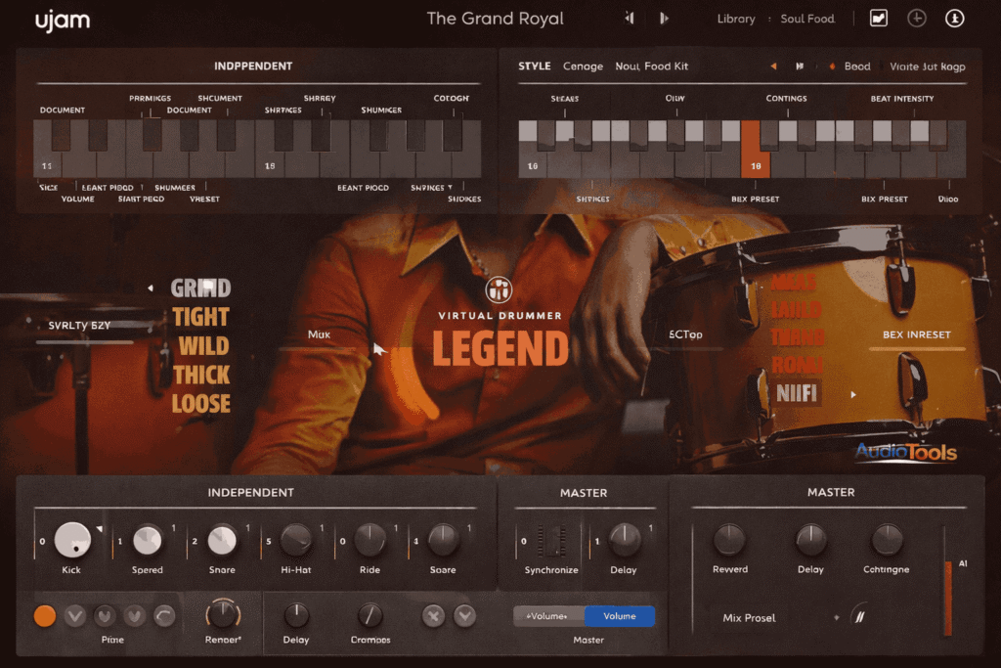Click the Virtual Drummer Legend logo icon
This screenshot has height=668, width=1001.
tap(500, 290)
